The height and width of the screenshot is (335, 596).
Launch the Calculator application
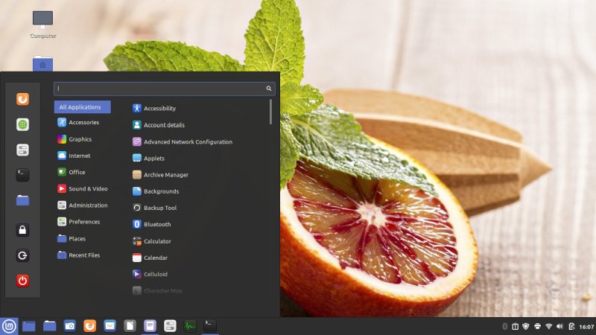coord(157,241)
